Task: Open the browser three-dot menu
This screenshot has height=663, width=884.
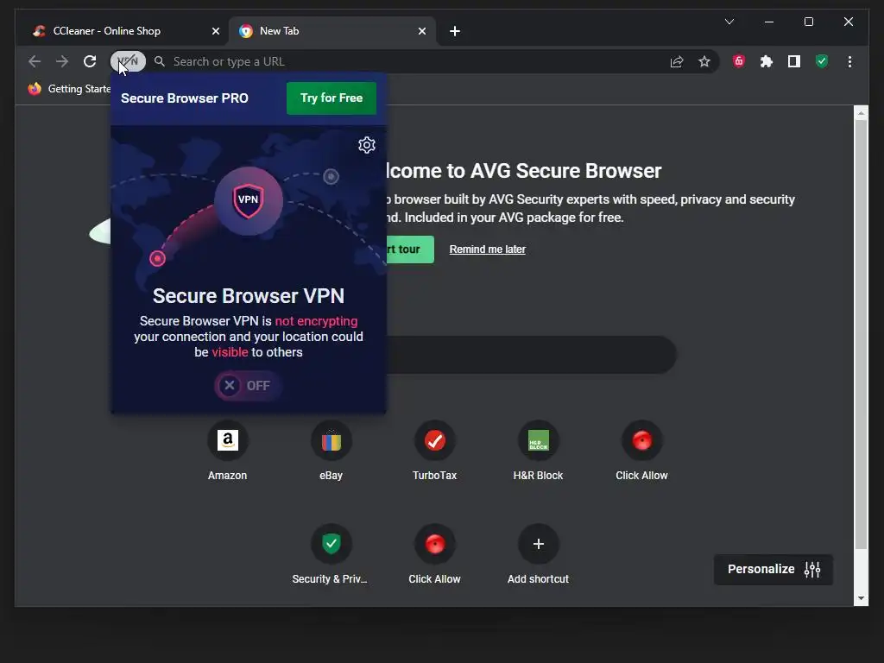Action: pos(849,61)
